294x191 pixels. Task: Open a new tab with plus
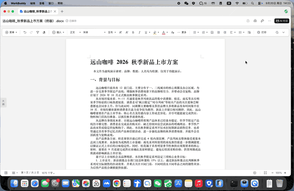[62, 11]
